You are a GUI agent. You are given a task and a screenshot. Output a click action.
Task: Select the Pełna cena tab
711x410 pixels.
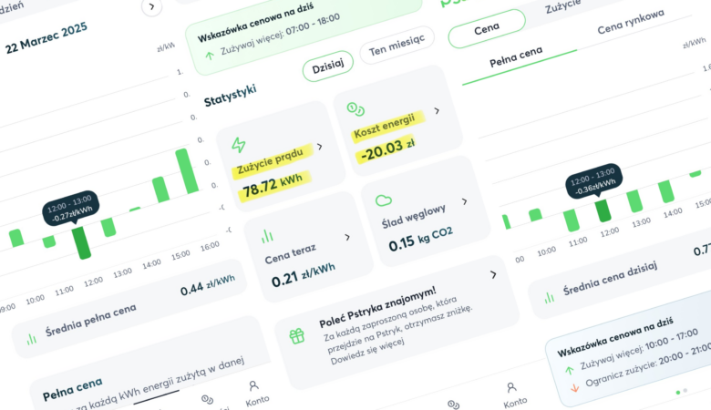[516, 57]
